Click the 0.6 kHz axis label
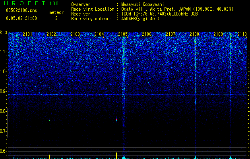 [4, 151]
